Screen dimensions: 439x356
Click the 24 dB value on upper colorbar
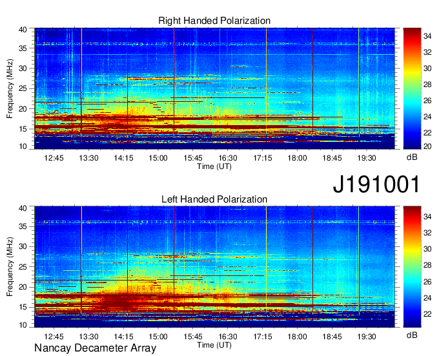tap(427, 117)
